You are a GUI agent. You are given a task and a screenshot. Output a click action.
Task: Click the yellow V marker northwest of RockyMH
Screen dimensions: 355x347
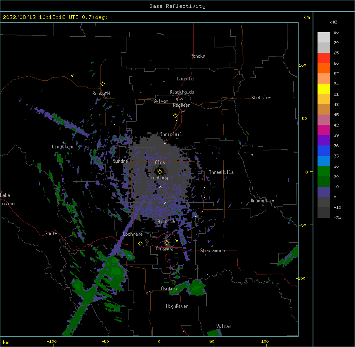pos(72,76)
